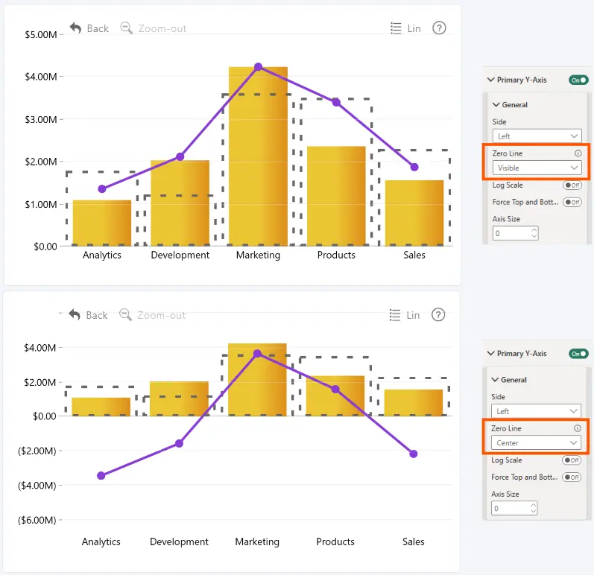Open Side dropdown showing Left in lower panel
Image resolution: width=594 pixels, height=575 pixels.
point(536,411)
